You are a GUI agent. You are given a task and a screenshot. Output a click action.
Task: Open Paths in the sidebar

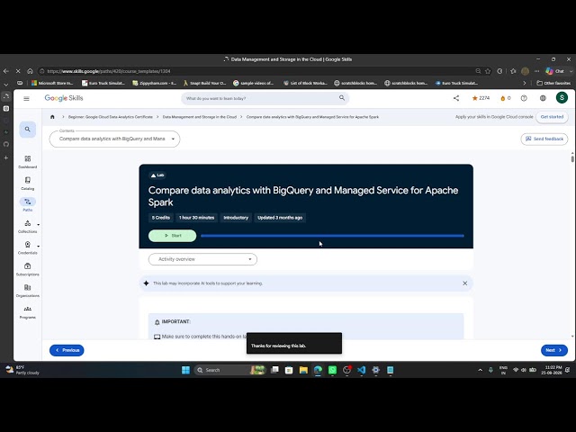point(28,204)
